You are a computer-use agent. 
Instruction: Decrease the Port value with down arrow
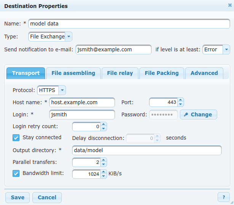tap(180, 104)
